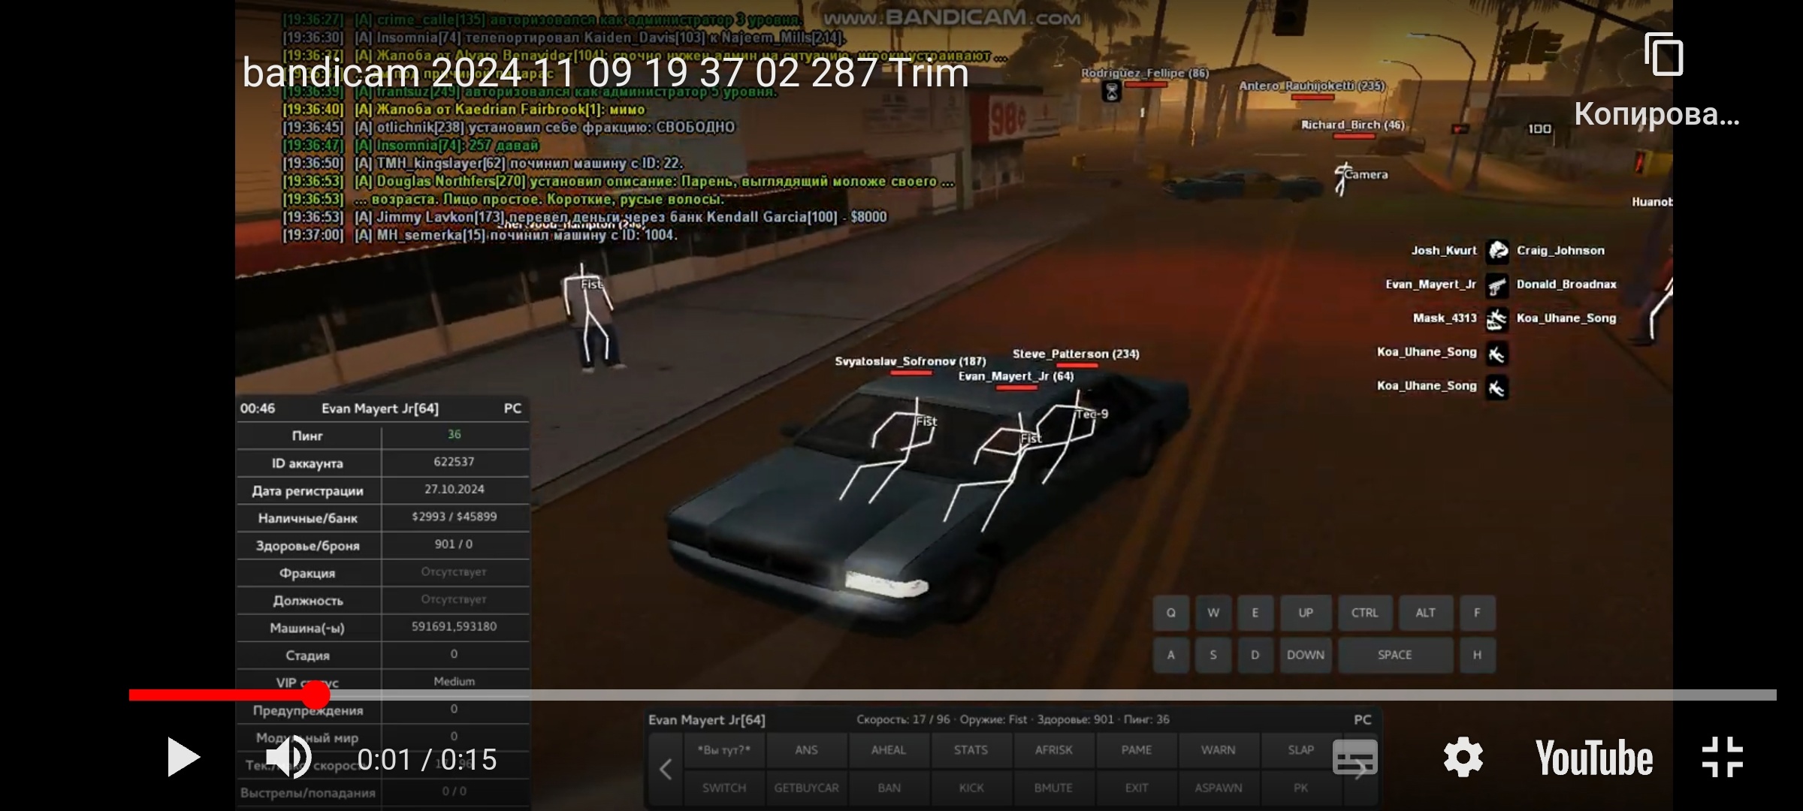Click the Craig_Johnson kill feed icon
The height and width of the screenshot is (811, 1803).
coord(1497,251)
